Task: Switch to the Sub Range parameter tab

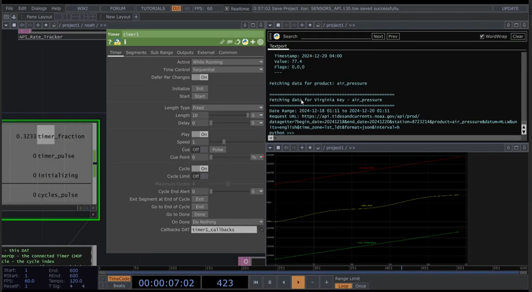Action: (x=162, y=52)
